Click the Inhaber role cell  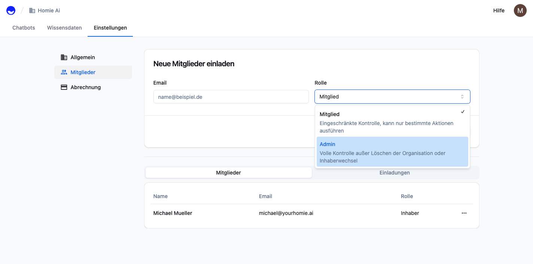pos(410,213)
